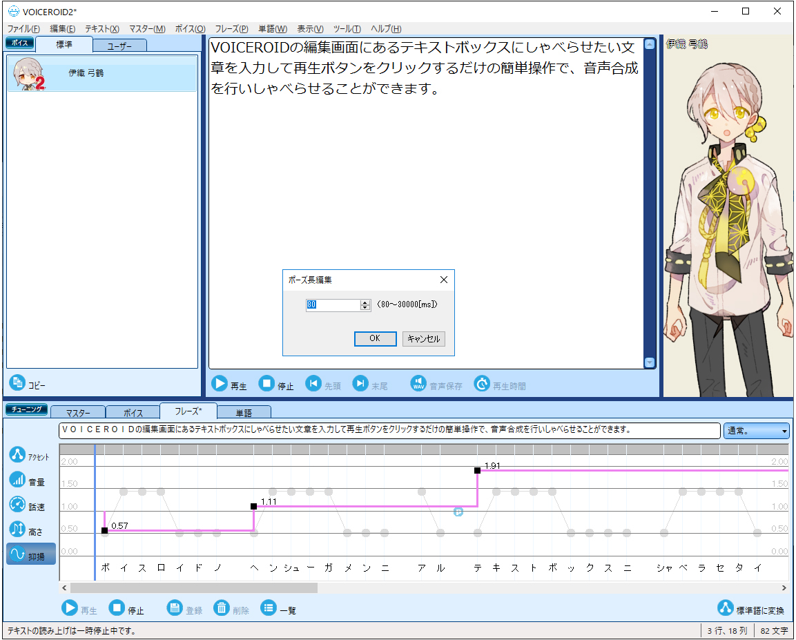
Task: Click 標準語に変換 convert icon
Action: (x=726, y=608)
